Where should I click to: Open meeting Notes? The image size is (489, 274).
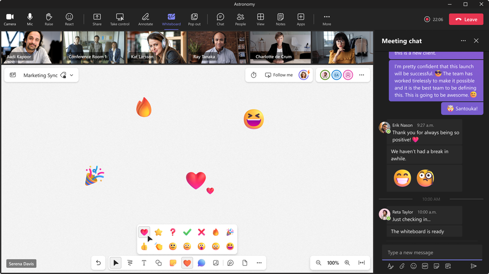click(280, 19)
